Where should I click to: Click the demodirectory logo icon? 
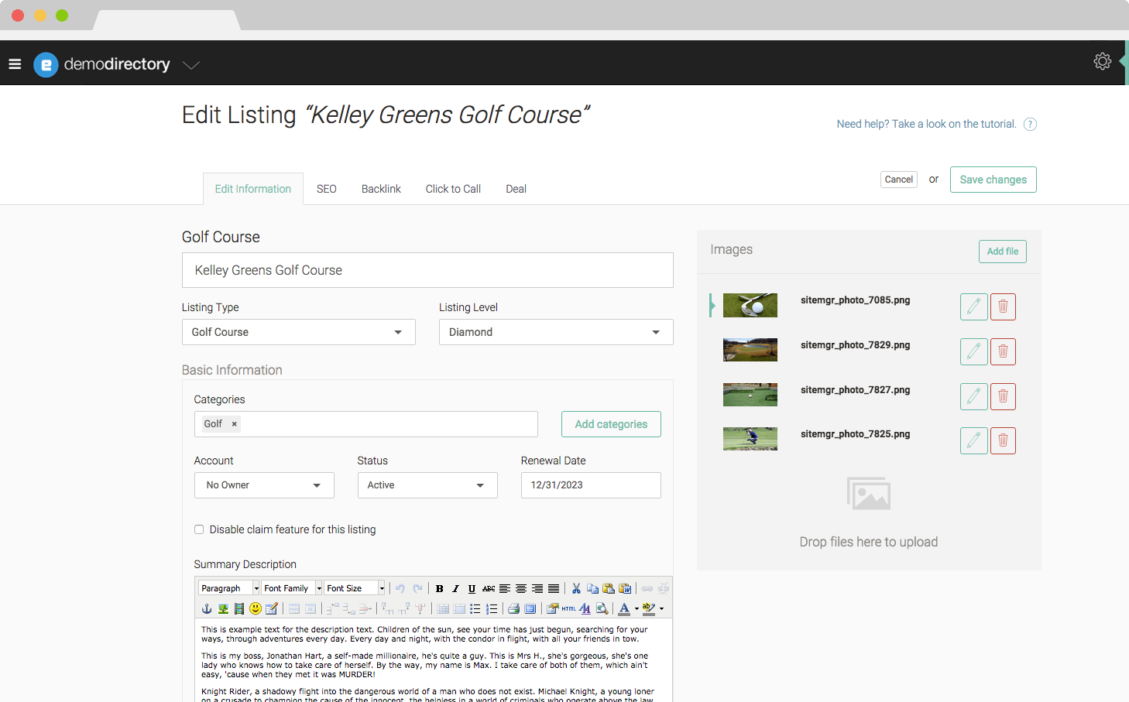pos(46,64)
